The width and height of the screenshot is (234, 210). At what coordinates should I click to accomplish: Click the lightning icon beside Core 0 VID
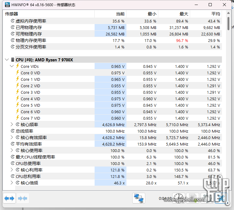18,72
